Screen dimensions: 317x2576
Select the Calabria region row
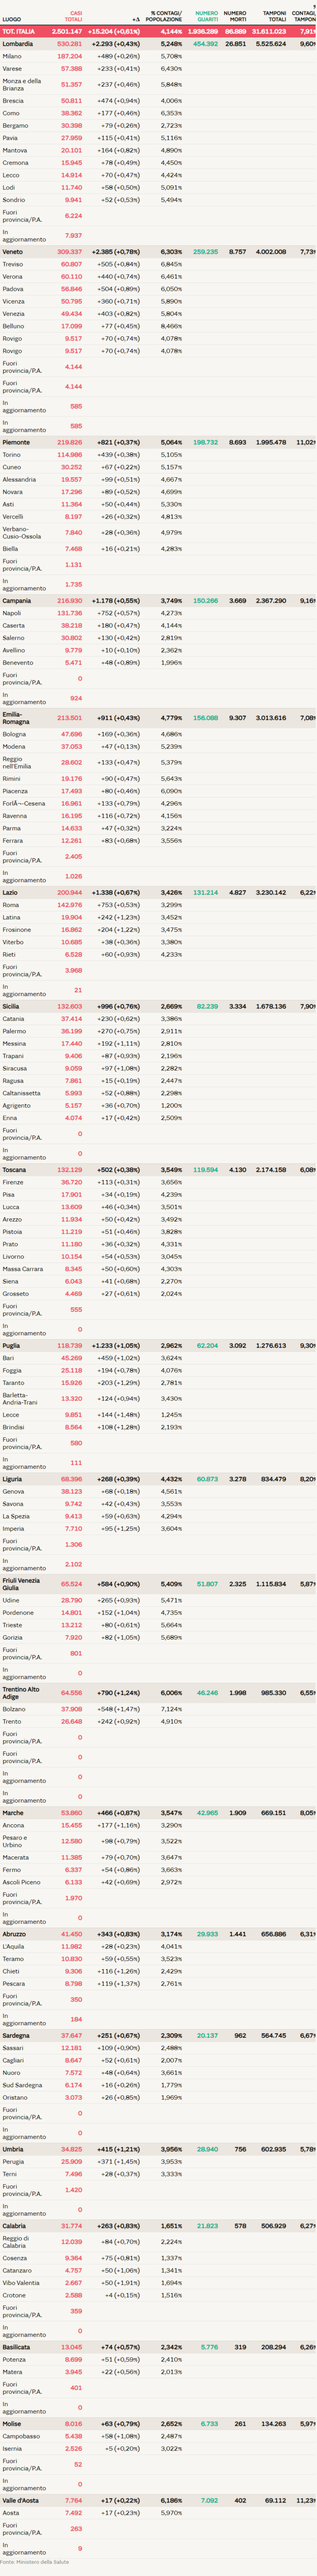click(x=158, y=2226)
